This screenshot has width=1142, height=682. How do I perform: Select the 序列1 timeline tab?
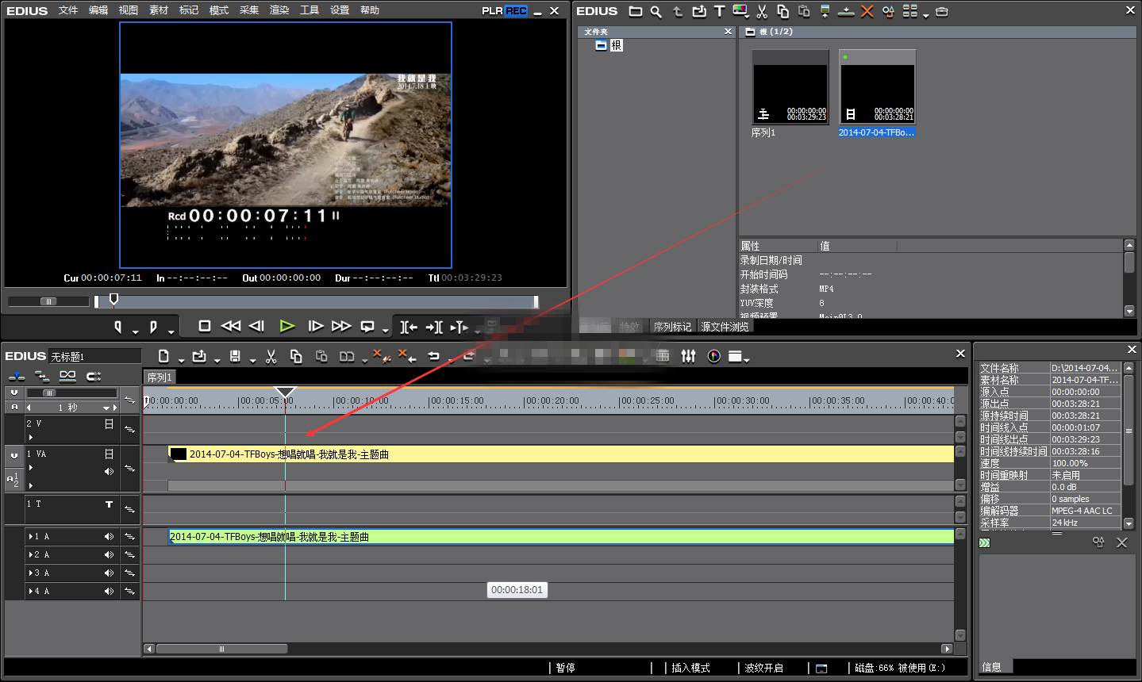click(159, 377)
